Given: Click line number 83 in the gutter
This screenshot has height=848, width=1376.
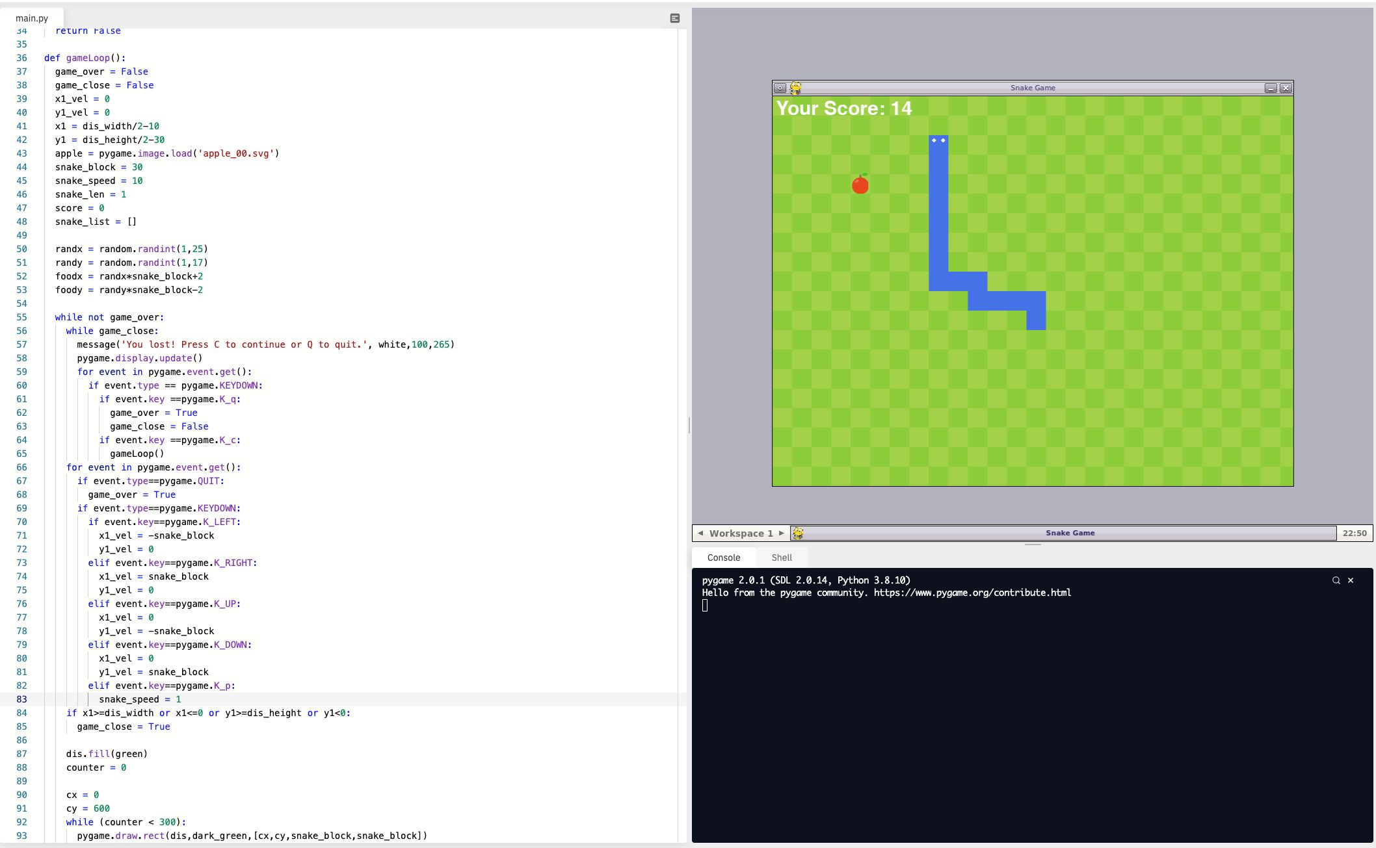Looking at the screenshot, I should [x=21, y=699].
